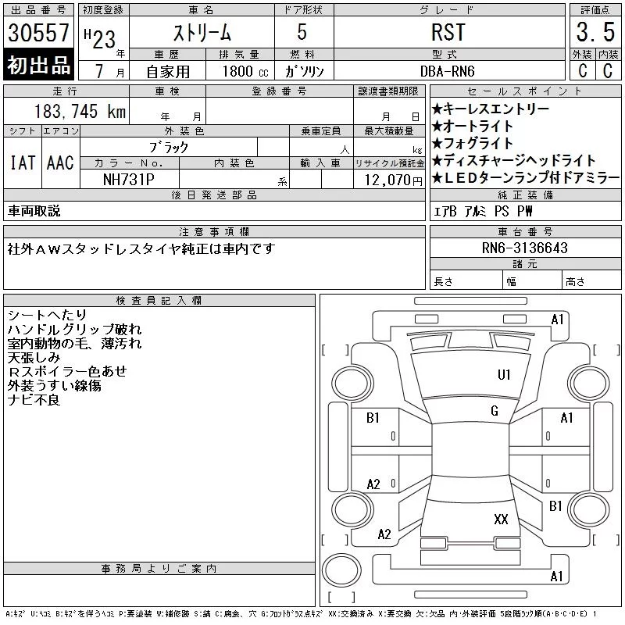Click inspector note 室内動物の毛、薄汚れ

(74, 343)
